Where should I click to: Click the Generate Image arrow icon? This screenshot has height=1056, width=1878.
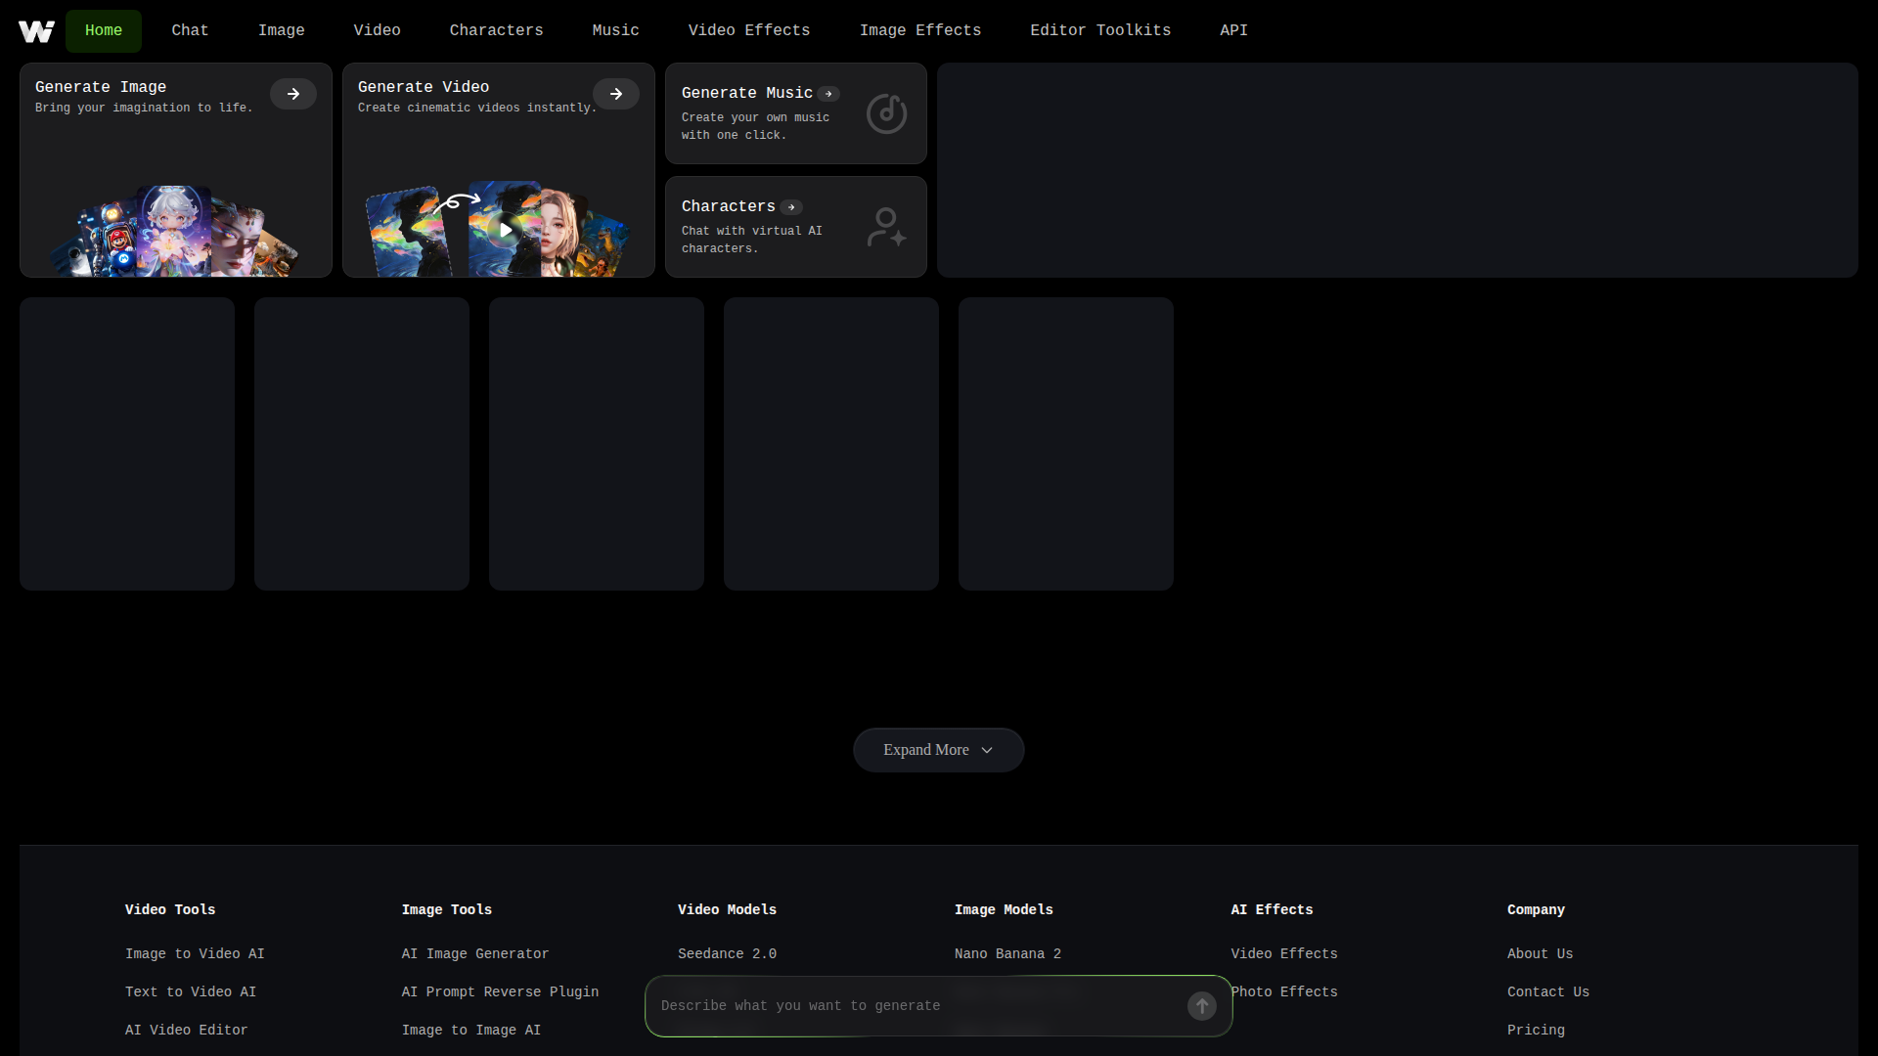click(x=293, y=94)
